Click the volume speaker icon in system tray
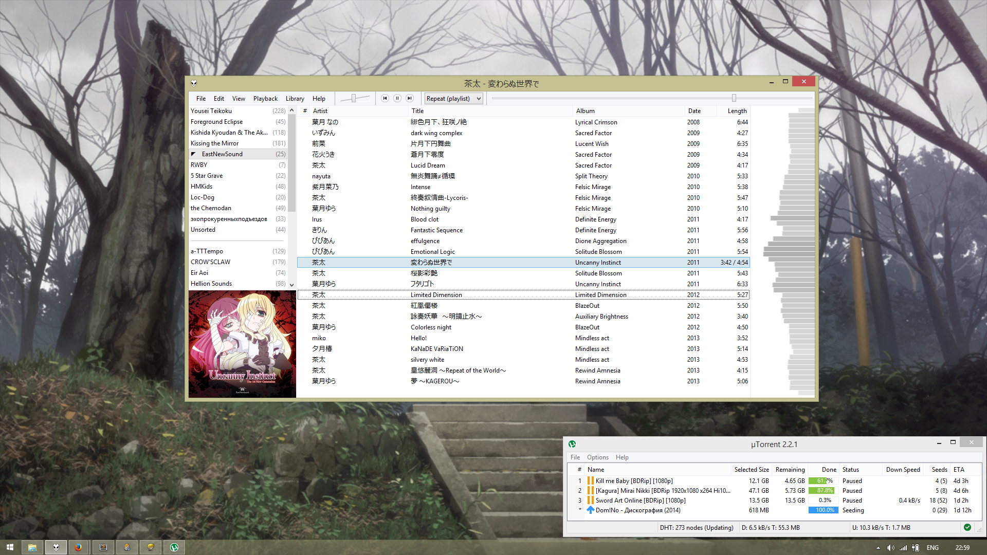The width and height of the screenshot is (987, 555). 890,548
